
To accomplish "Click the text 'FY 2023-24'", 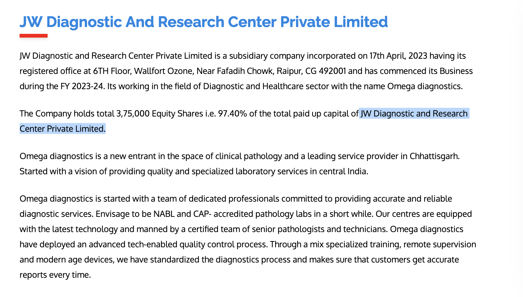I will [82, 86].
